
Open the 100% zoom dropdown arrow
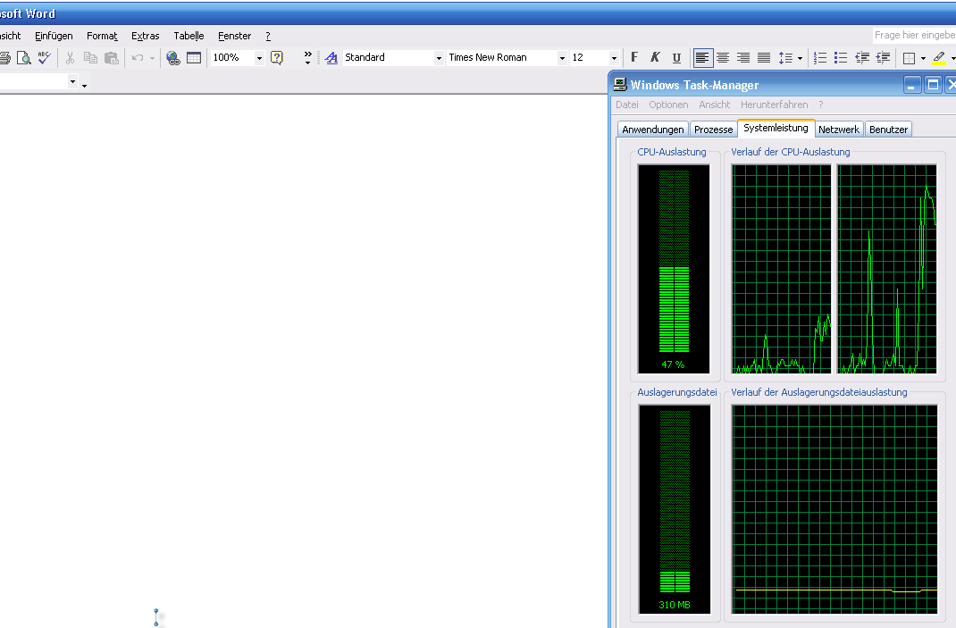259,58
